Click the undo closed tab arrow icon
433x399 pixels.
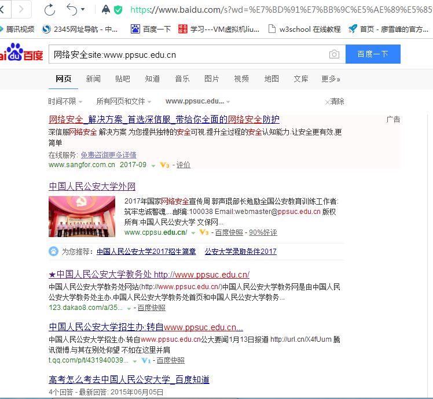pyautogui.click(x=72, y=10)
